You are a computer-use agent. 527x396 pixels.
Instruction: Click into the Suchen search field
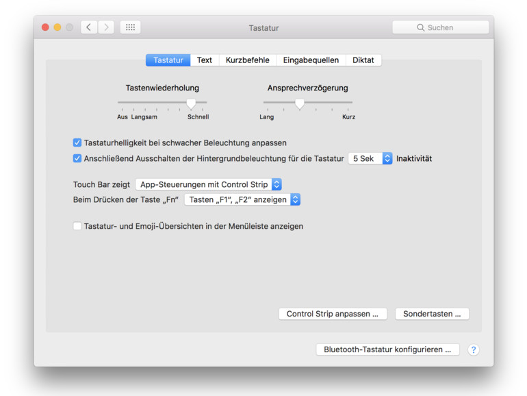click(x=440, y=27)
